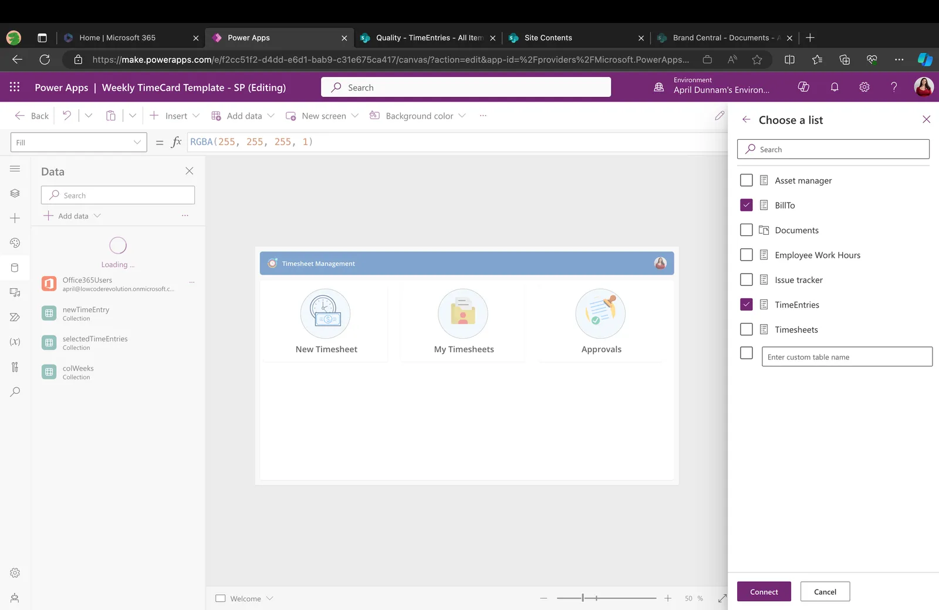Click the Connect button
The image size is (939, 610).
tap(764, 592)
